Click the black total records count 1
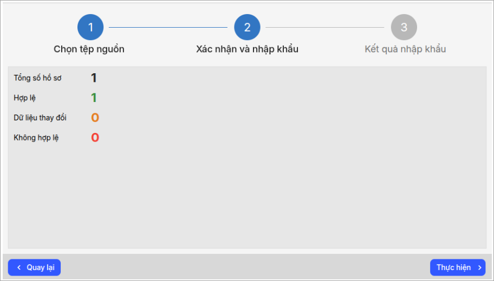The width and height of the screenshot is (494, 281). pos(94,78)
